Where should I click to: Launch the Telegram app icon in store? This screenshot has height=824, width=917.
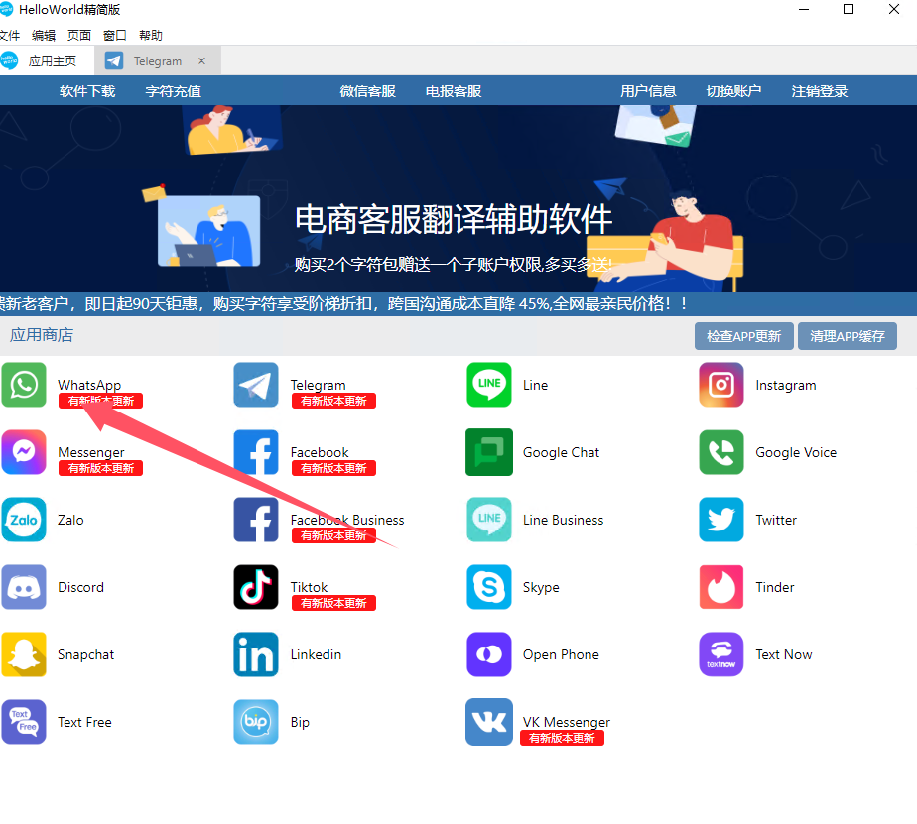click(x=256, y=385)
